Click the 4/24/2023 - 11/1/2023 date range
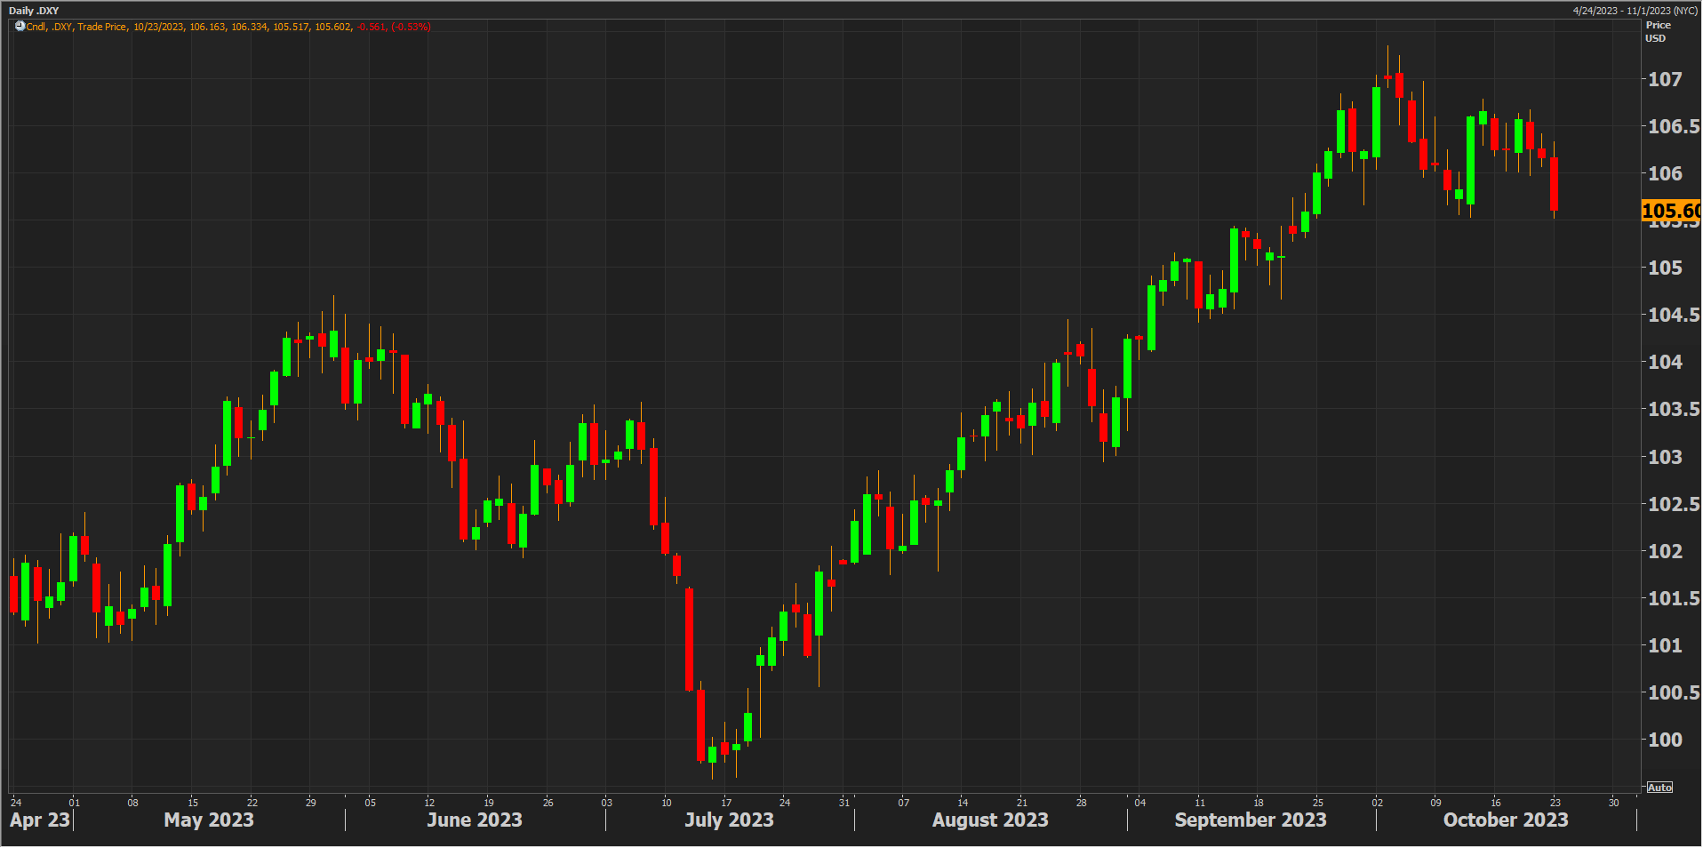The height and width of the screenshot is (848, 1703). (1635, 11)
